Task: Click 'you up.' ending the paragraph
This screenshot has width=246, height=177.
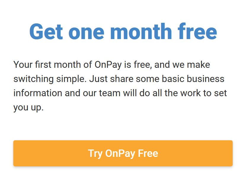Action: [28, 108]
